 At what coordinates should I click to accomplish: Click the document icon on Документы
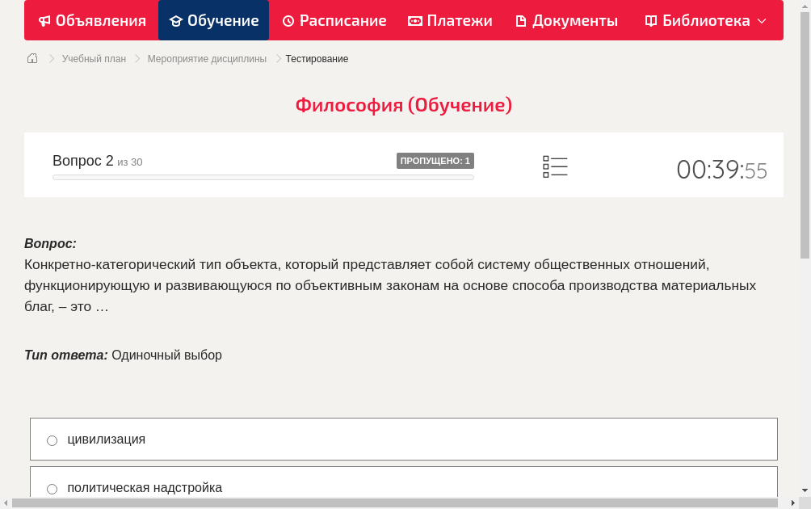tap(523, 20)
